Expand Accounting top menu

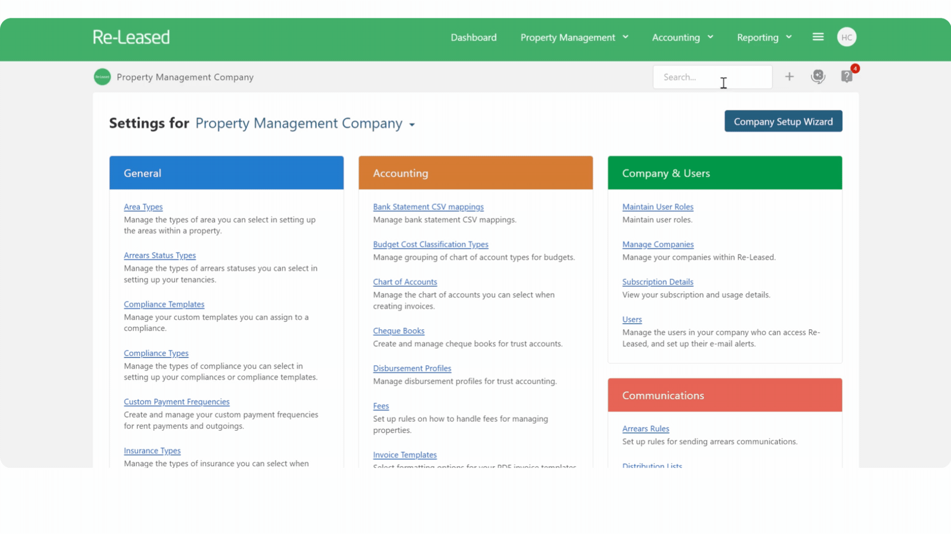[x=683, y=38]
